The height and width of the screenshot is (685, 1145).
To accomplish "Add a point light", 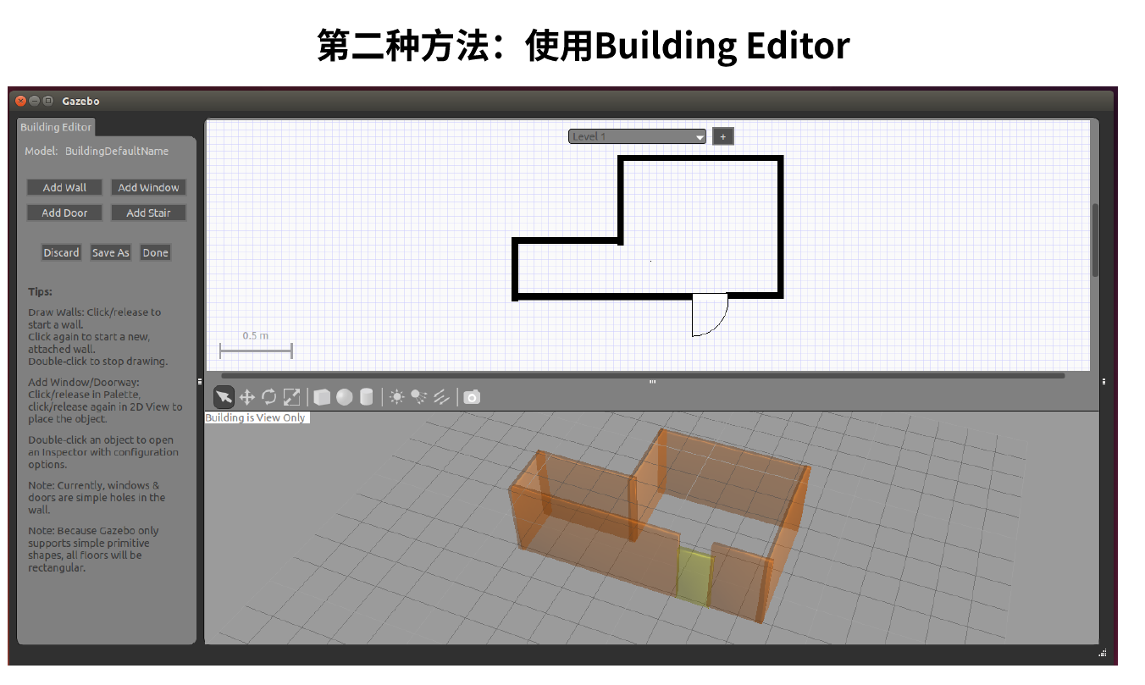I will tap(398, 396).
